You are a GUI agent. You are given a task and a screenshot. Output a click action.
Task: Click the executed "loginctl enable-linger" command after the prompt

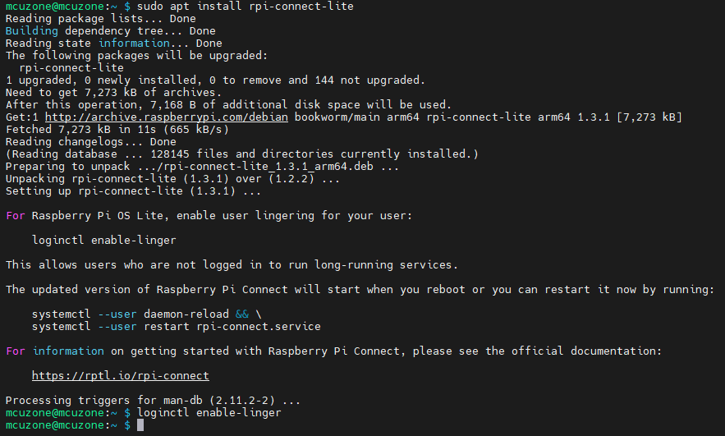pyautogui.click(x=209, y=413)
